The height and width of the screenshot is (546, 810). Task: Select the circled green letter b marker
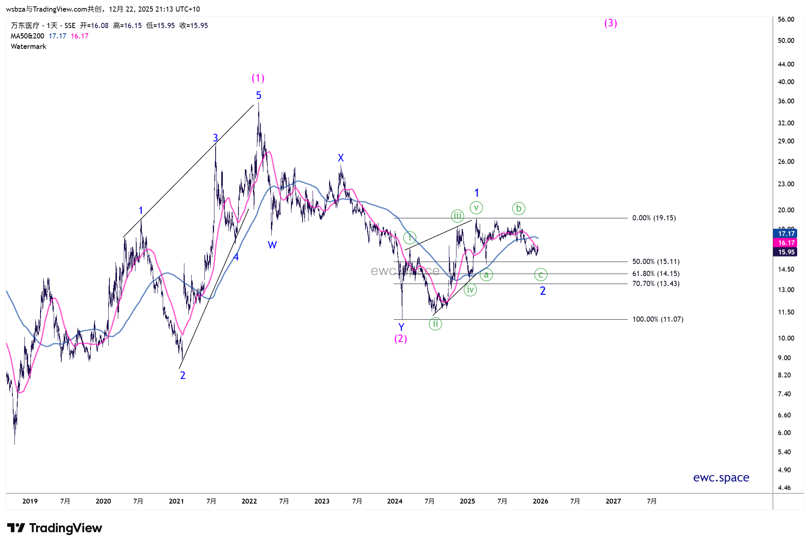[519, 208]
